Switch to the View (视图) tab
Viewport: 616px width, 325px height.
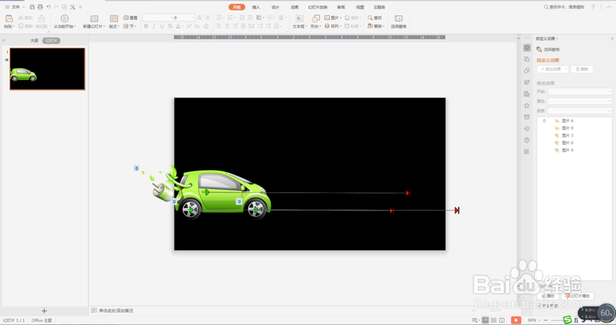tap(360, 7)
